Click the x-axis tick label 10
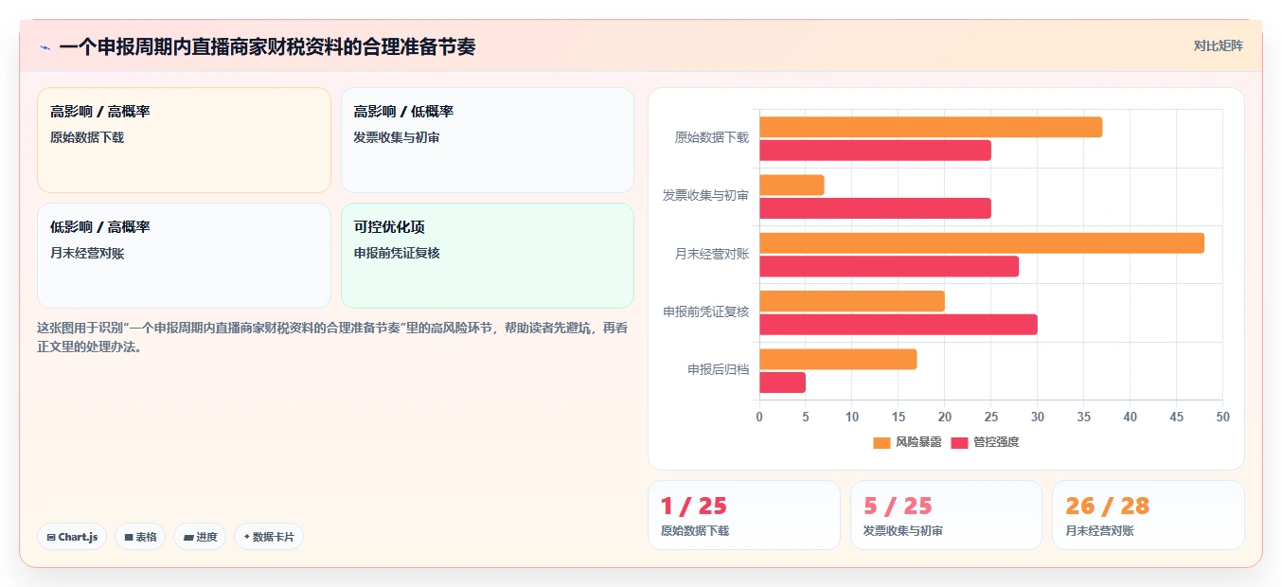This screenshot has width=1282, height=587. click(852, 417)
